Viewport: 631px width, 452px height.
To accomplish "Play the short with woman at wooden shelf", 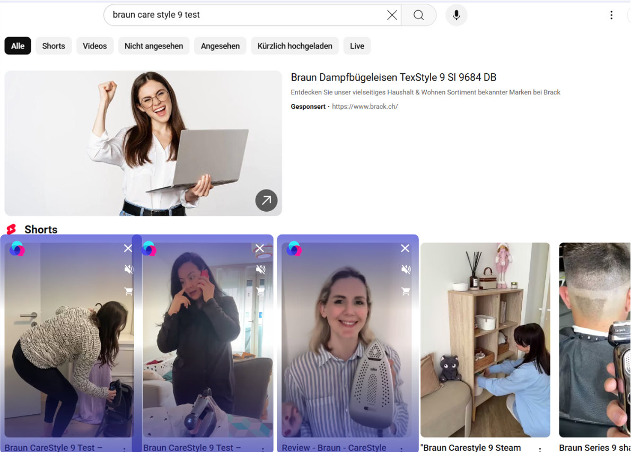I will pyautogui.click(x=485, y=340).
